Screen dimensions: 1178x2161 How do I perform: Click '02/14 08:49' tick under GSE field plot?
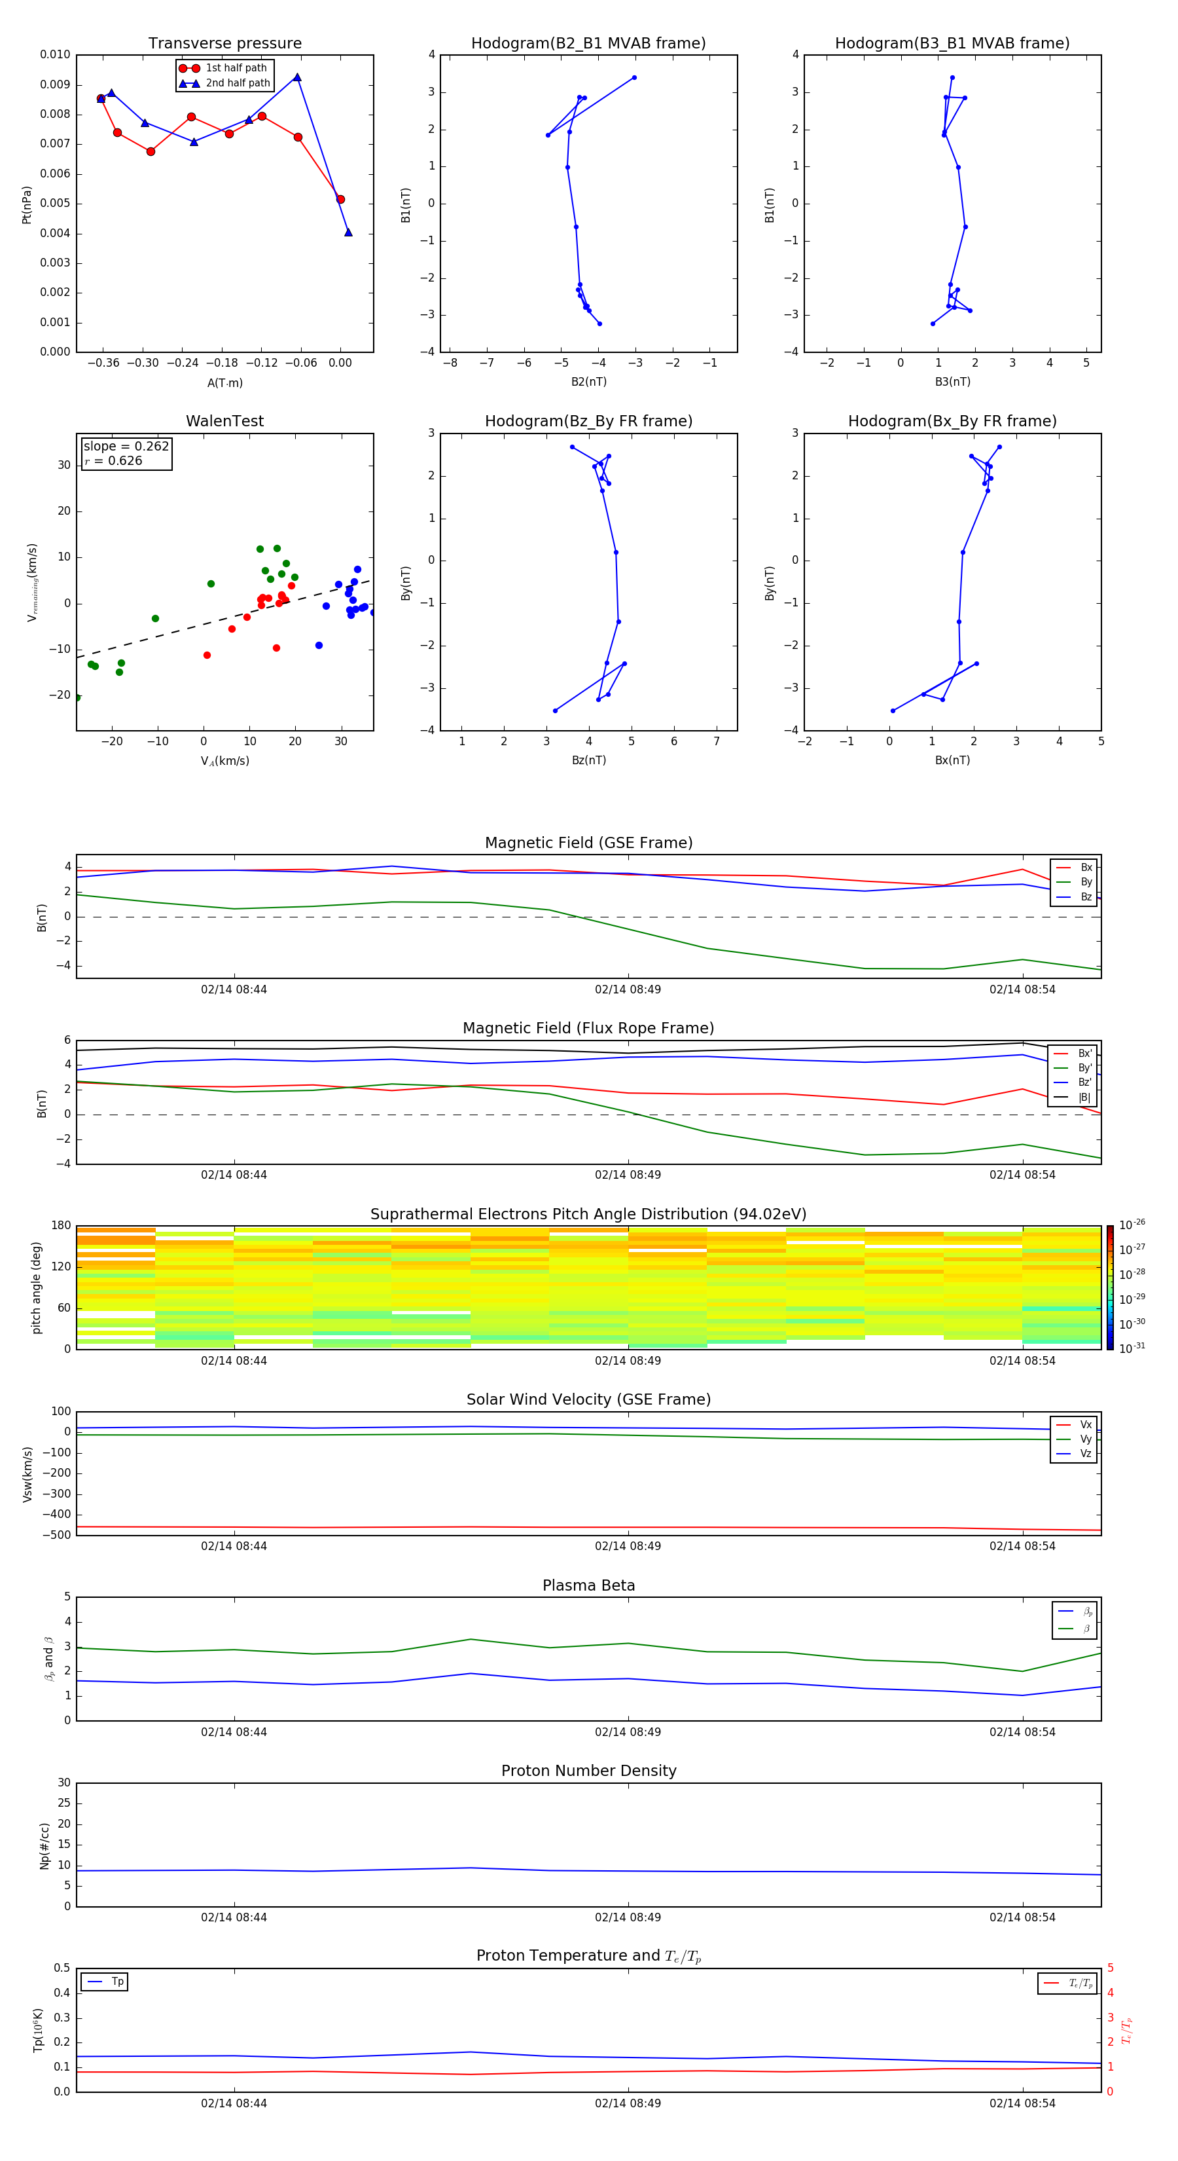point(628,990)
